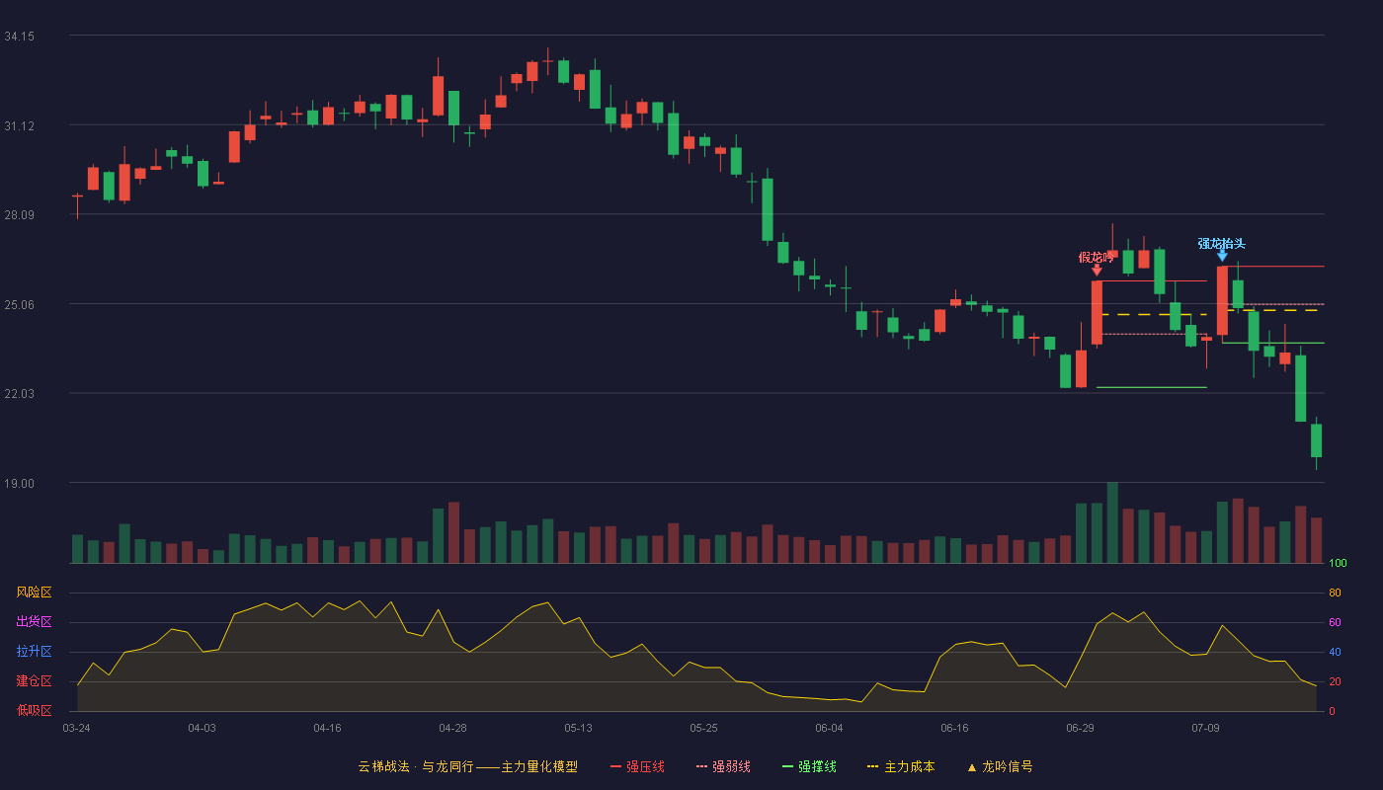This screenshot has height=790, width=1383.
Task: Click the 出货区 zone label
Action: coord(34,622)
